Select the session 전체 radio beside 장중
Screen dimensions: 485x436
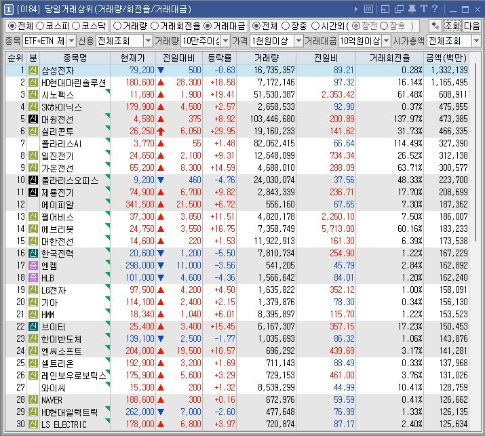click(x=256, y=26)
